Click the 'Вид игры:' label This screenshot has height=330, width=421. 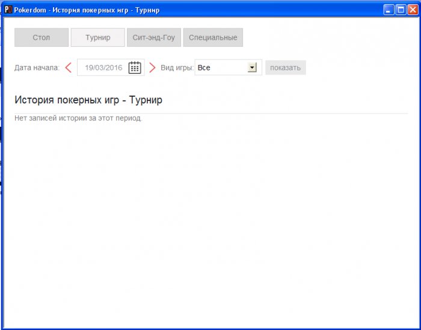coord(177,67)
